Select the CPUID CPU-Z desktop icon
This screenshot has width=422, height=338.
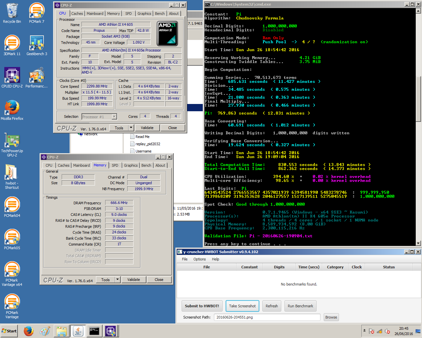[12, 78]
